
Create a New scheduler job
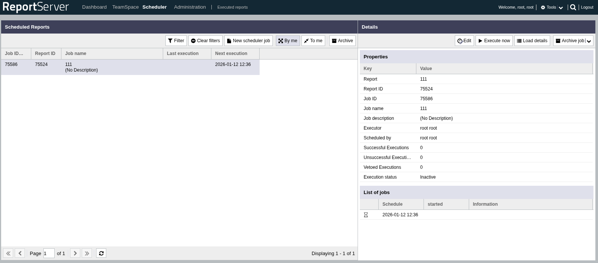248,41
